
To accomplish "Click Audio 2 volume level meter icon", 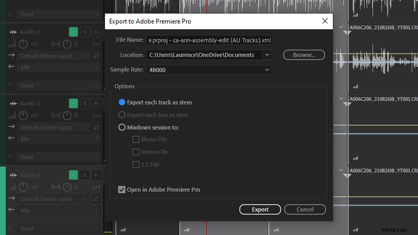I will (x=11, y=44).
